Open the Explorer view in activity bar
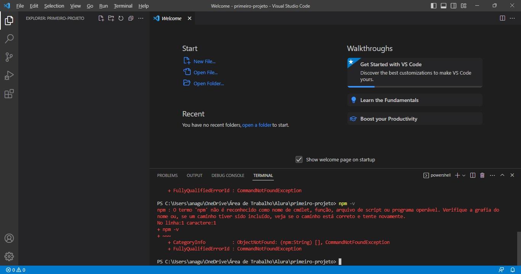This screenshot has width=521, height=274. [9, 20]
